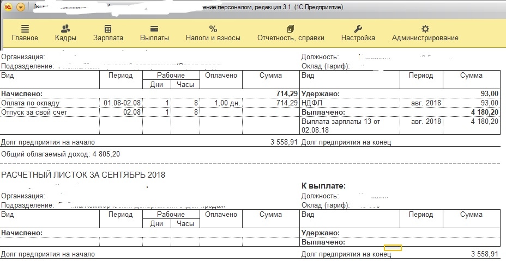Open Настройка using the wrench icon
The image size is (506, 263).
click(x=358, y=29)
